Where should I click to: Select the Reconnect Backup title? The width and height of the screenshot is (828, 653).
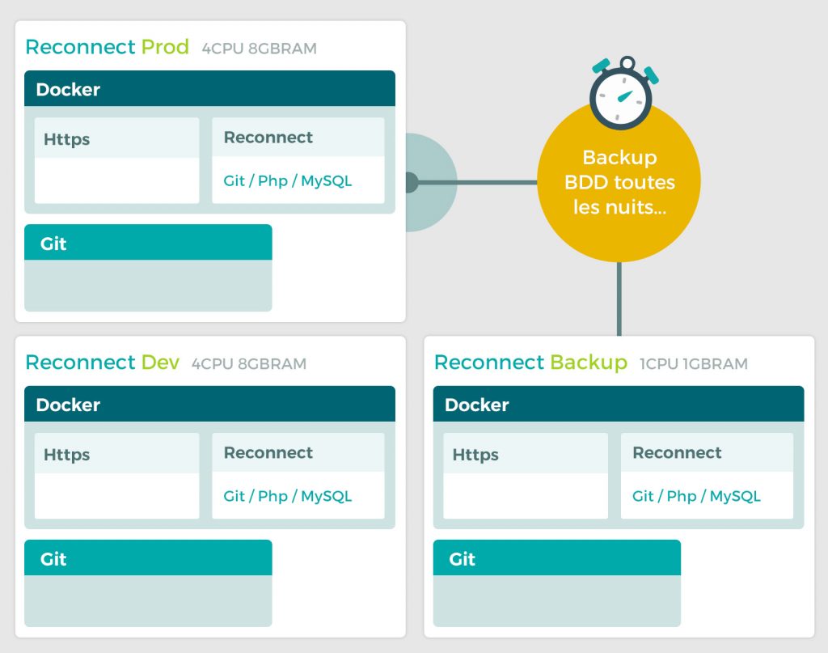click(x=530, y=363)
